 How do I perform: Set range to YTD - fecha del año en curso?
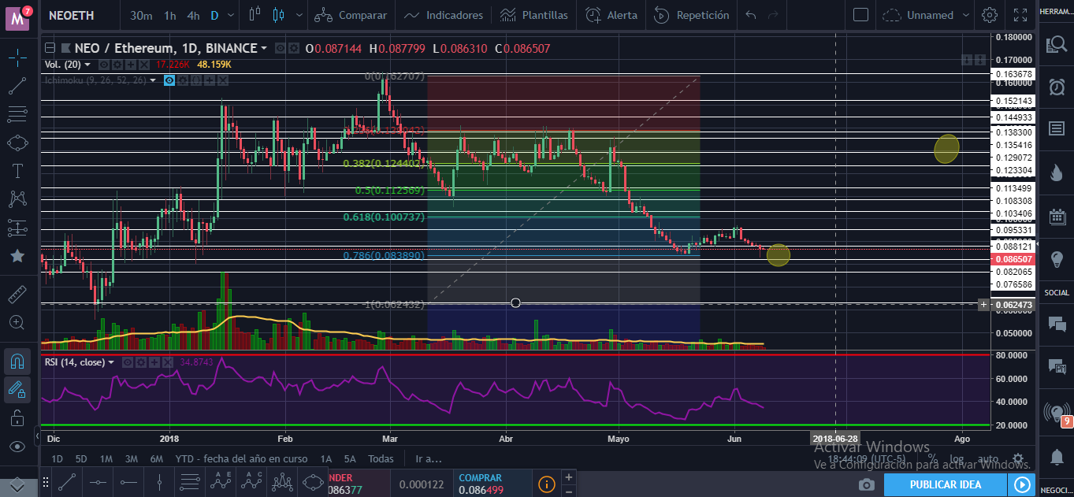241,458
